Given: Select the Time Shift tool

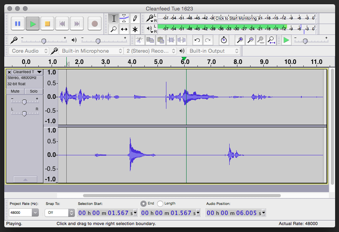Looking at the screenshot, I should click(124, 29).
